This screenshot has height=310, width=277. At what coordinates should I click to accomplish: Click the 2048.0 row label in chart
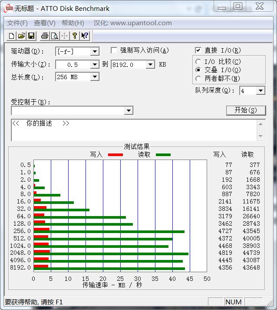pyautogui.click(x=20, y=253)
